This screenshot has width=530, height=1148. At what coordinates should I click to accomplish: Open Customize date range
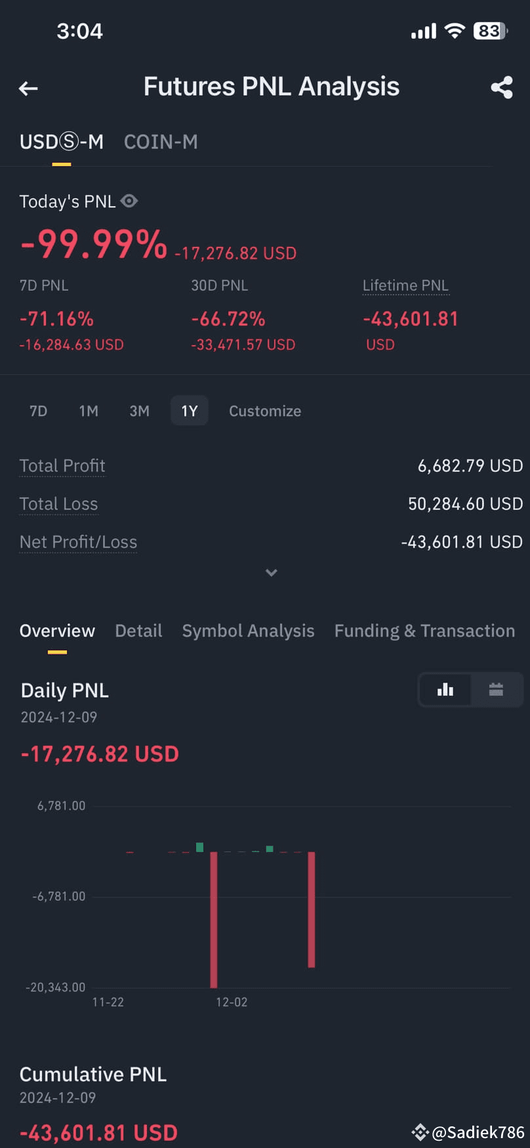click(265, 411)
